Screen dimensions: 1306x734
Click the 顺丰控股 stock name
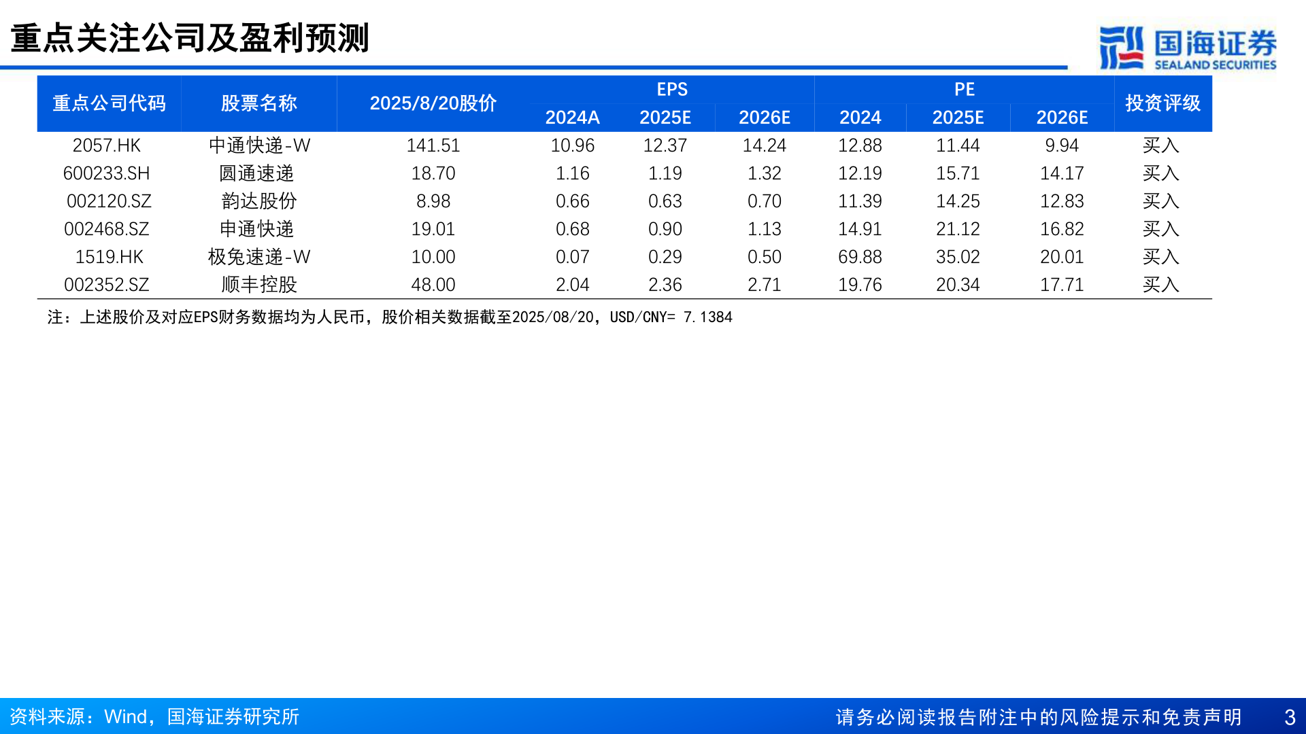260,285
